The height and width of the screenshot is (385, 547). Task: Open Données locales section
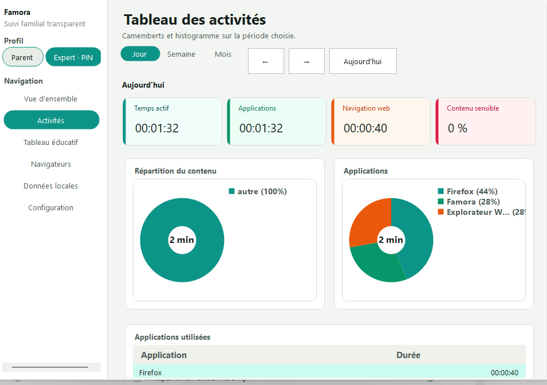tap(51, 186)
